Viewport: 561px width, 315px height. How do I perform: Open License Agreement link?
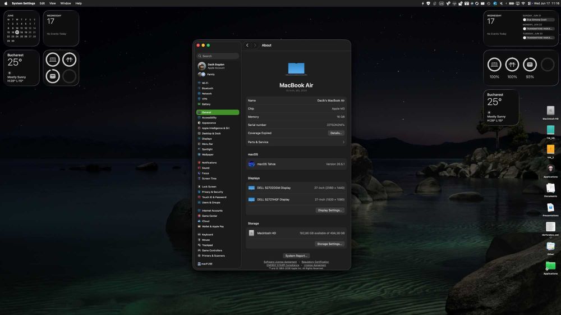[315, 265]
